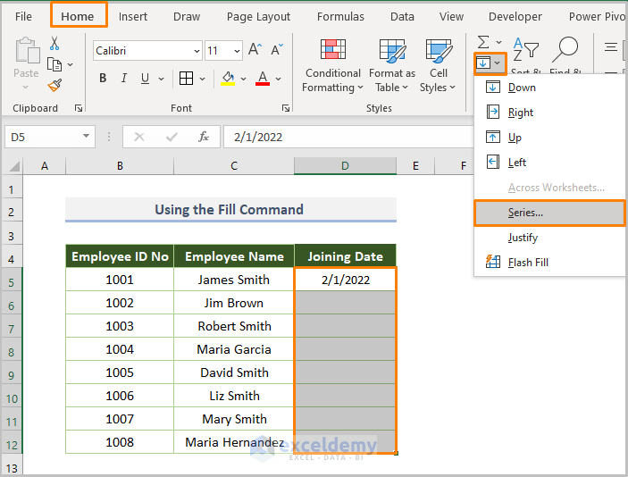Click the Copy icon in Clipboard

[x=54, y=64]
